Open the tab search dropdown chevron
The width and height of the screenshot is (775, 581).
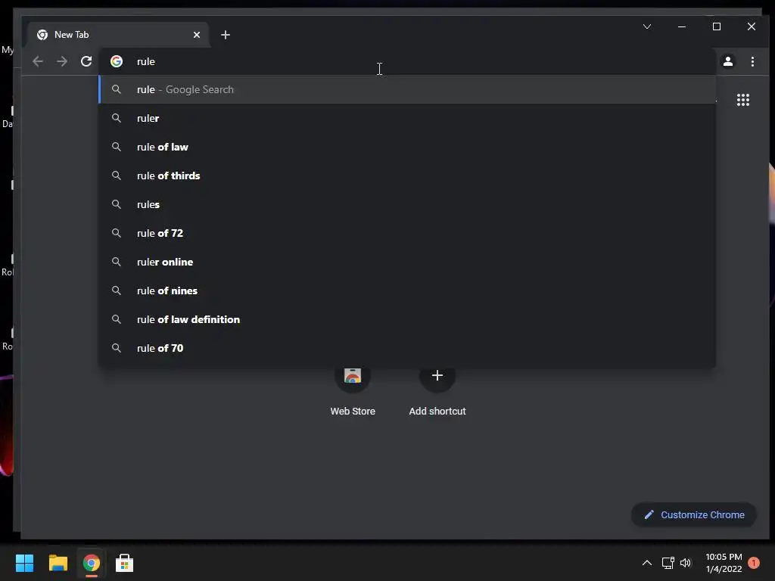point(647,26)
